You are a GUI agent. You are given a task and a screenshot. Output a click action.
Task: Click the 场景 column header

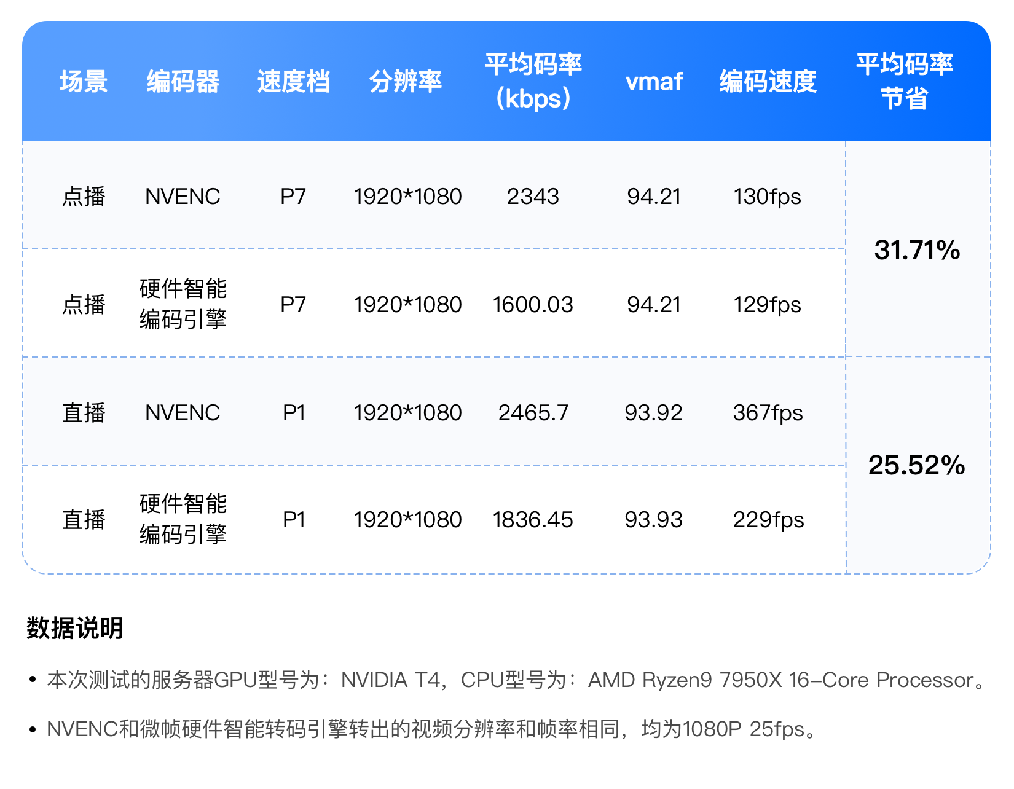tap(84, 81)
